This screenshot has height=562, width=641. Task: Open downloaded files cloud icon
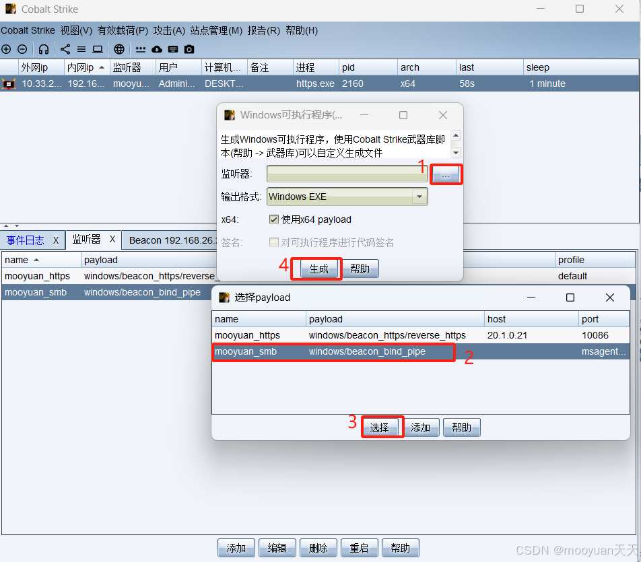[x=157, y=49]
